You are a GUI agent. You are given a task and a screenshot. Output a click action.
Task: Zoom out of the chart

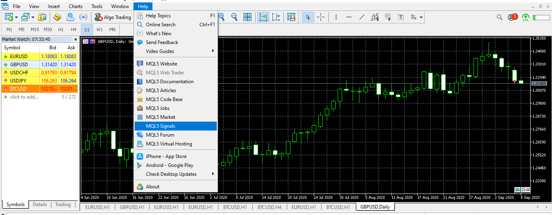(234, 17)
